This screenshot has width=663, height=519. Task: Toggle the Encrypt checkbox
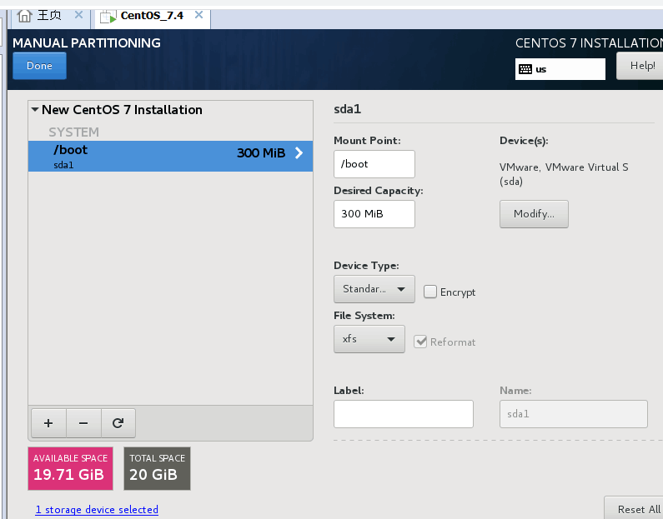(430, 292)
